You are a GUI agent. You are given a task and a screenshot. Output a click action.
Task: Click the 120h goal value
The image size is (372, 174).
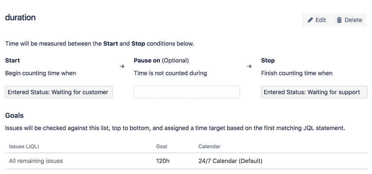(163, 161)
